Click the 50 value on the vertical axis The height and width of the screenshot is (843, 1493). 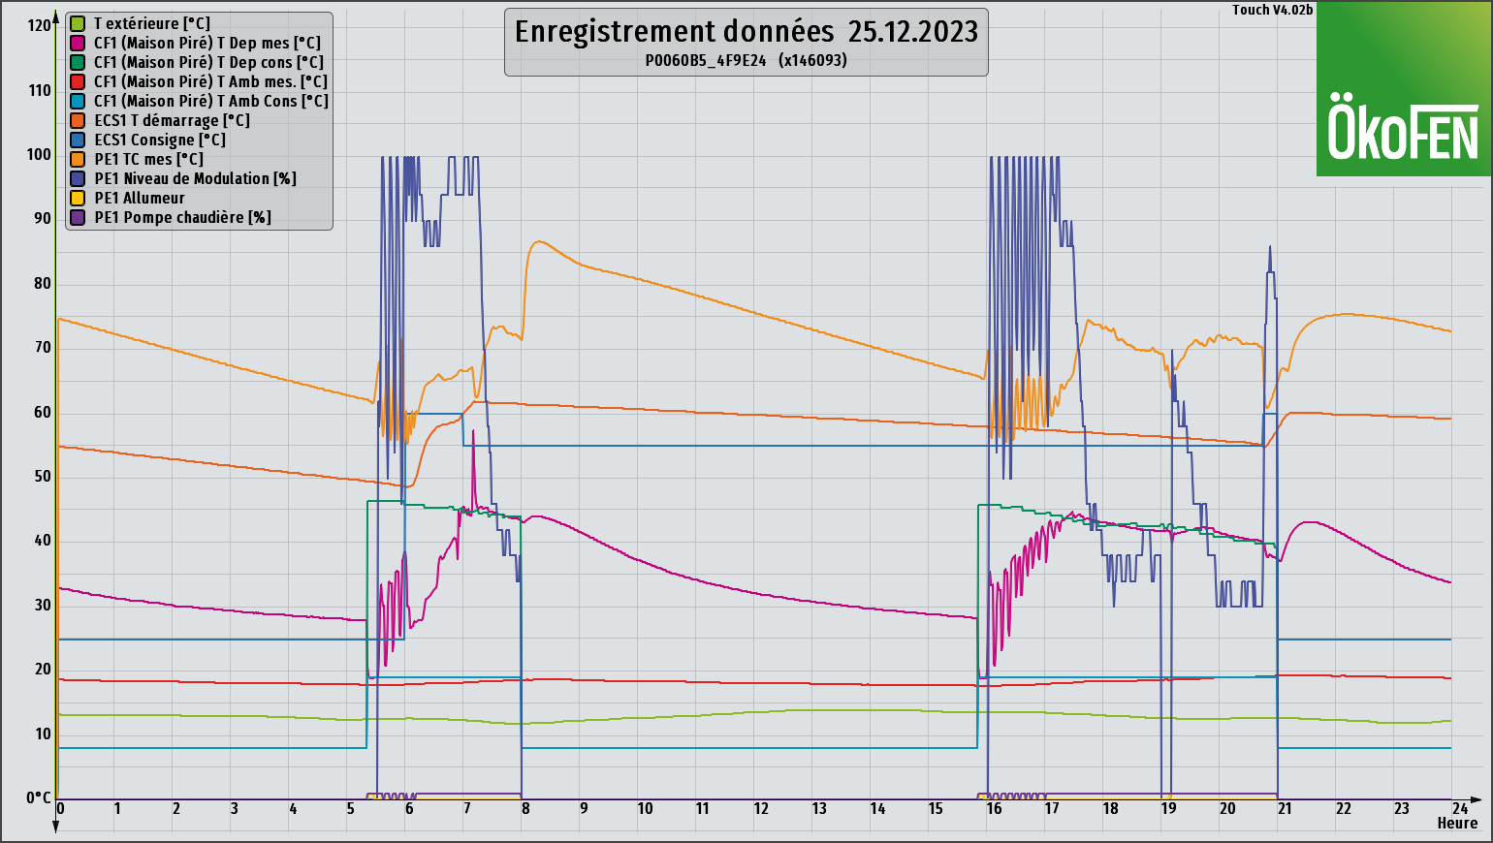pyautogui.click(x=43, y=476)
